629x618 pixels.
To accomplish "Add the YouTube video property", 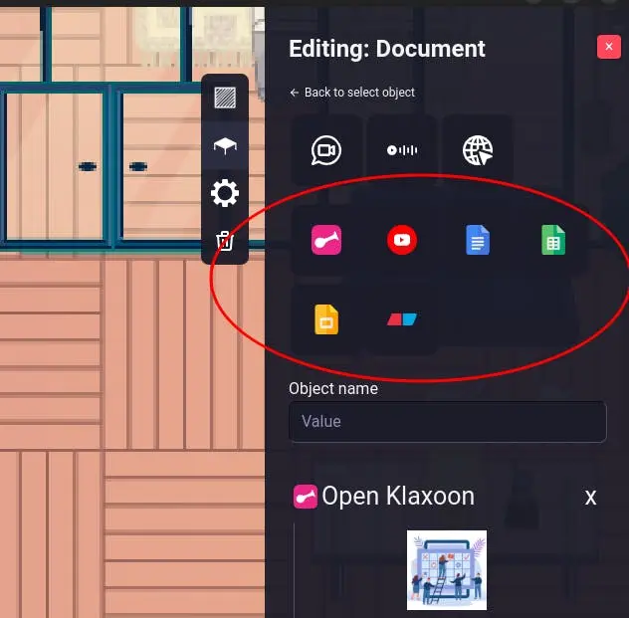I will coord(402,240).
